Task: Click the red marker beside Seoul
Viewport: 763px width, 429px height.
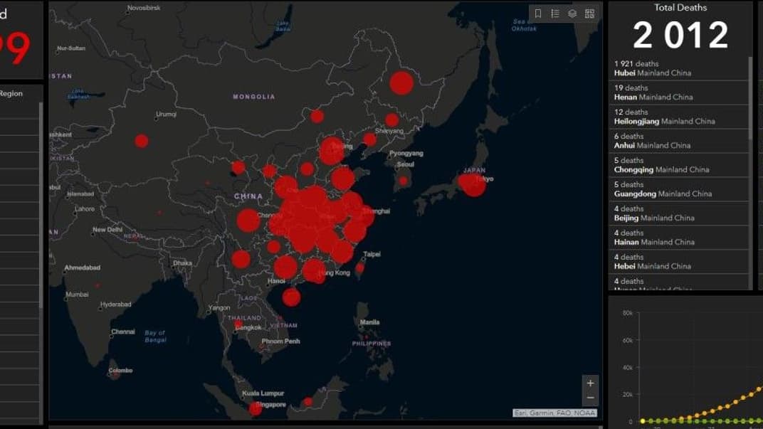Action: pos(404,181)
